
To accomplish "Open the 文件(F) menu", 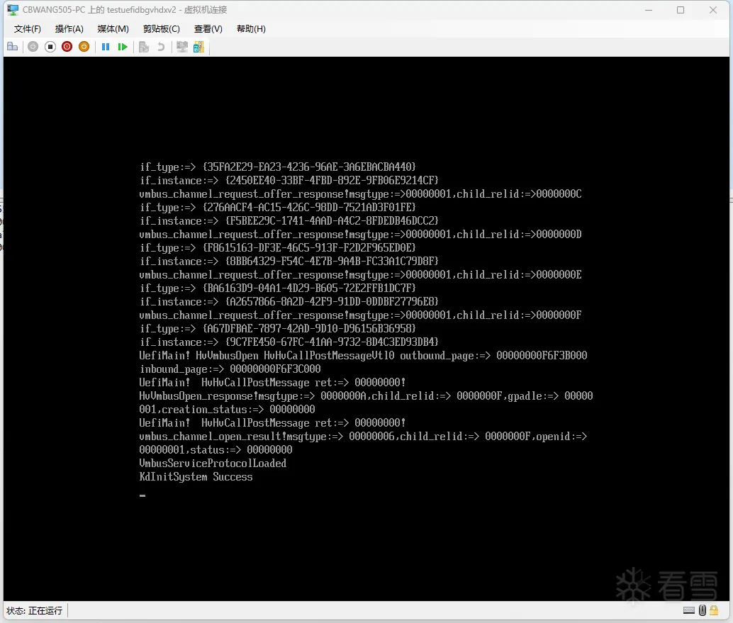I will click(x=27, y=29).
